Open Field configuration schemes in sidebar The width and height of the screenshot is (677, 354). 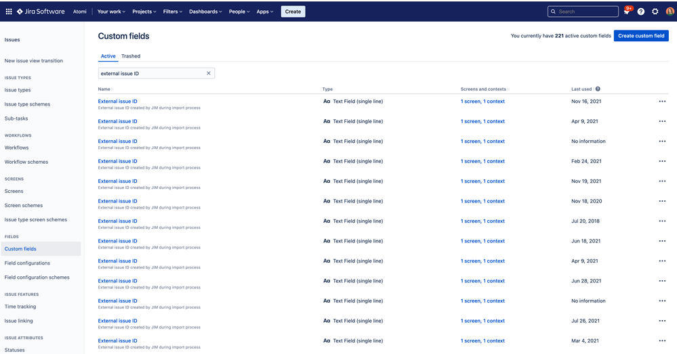click(37, 278)
